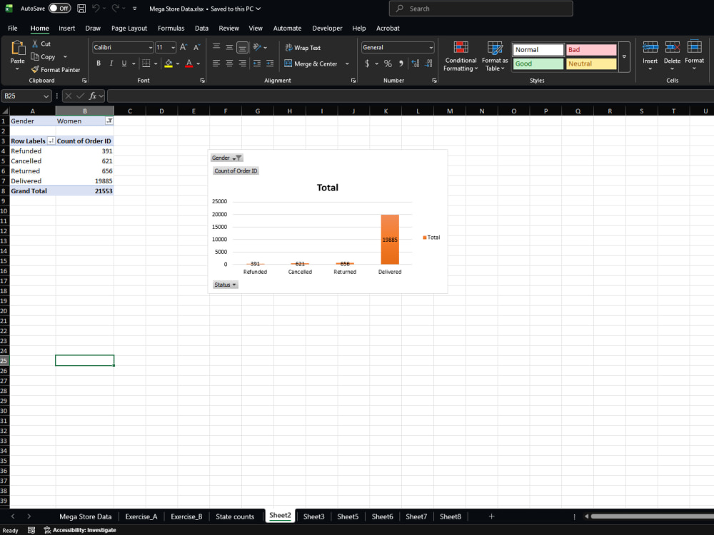Decrease font size with smaller A icon
This screenshot has height=535, width=714.
pos(197,47)
